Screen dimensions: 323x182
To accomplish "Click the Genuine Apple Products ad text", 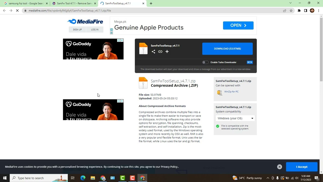I will point(149,28).
